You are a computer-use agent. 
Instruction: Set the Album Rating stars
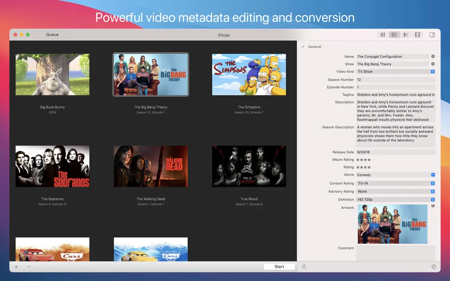[x=365, y=160]
